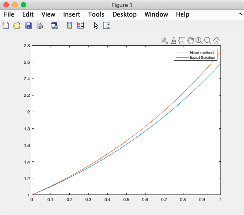Restore view with home icon
This screenshot has width=244, height=215.
pos(217,41)
